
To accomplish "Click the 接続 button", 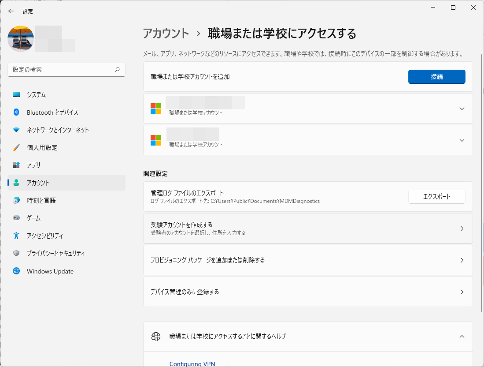I will tap(436, 76).
